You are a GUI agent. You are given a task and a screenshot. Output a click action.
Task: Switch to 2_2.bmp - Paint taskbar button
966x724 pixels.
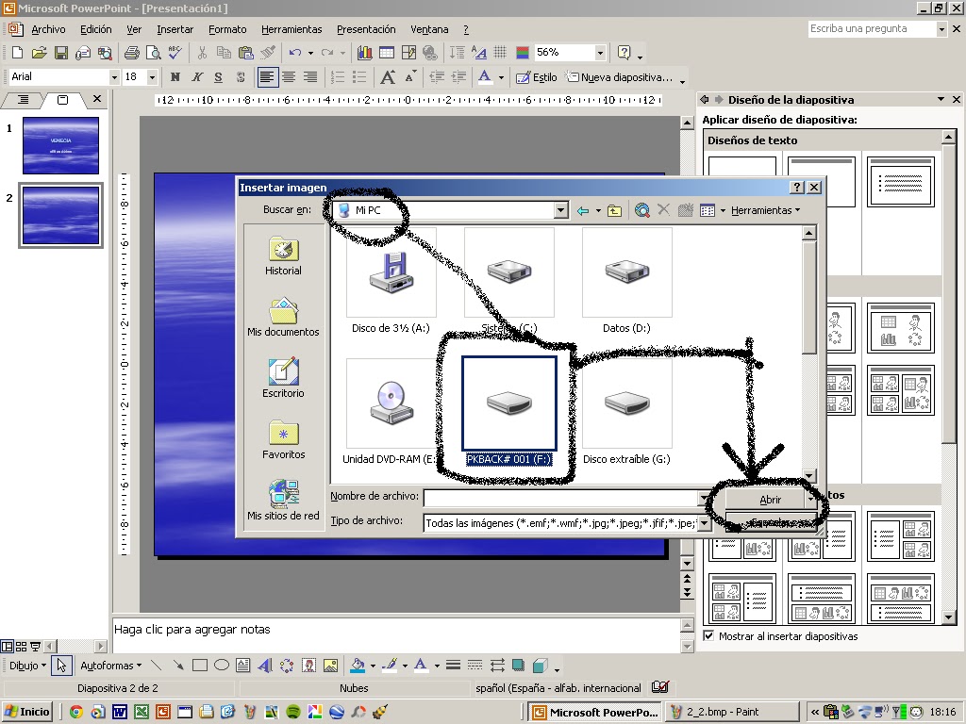pyautogui.click(x=732, y=712)
